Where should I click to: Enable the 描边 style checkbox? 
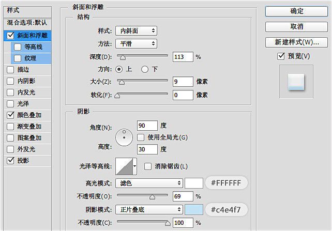(x=10, y=70)
